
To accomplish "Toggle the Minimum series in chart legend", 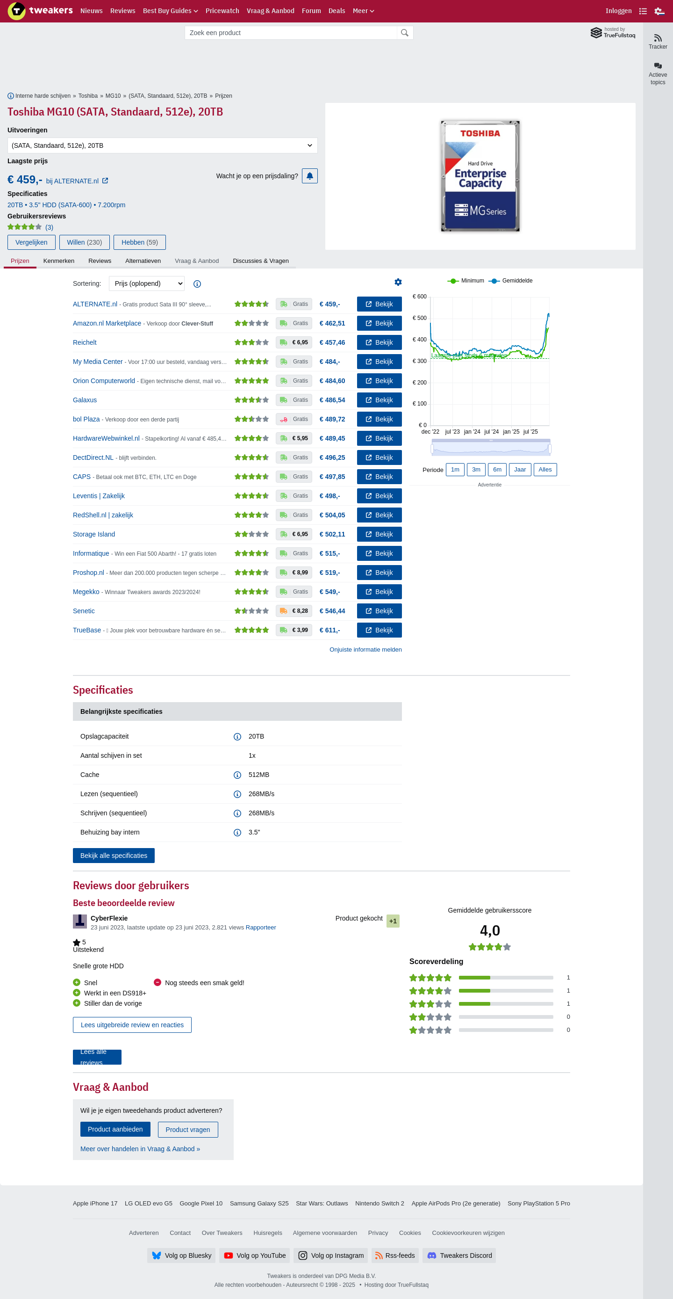I will tap(466, 281).
